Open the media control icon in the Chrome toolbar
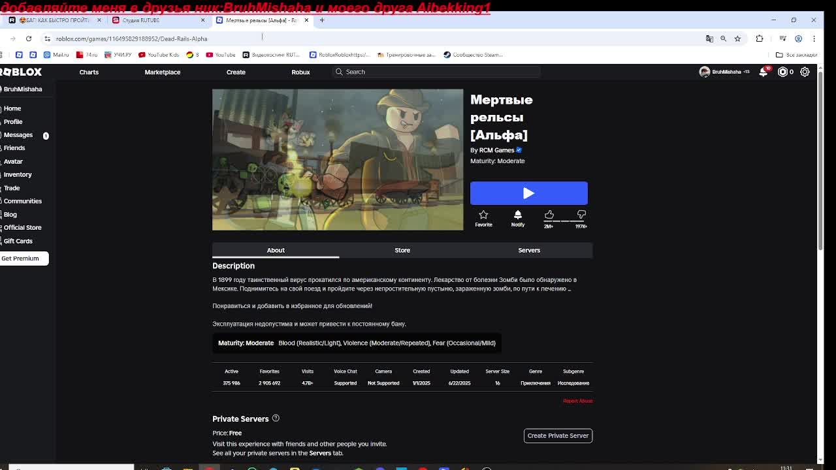This screenshot has height=470, width=836. click(x=782, y=39)
